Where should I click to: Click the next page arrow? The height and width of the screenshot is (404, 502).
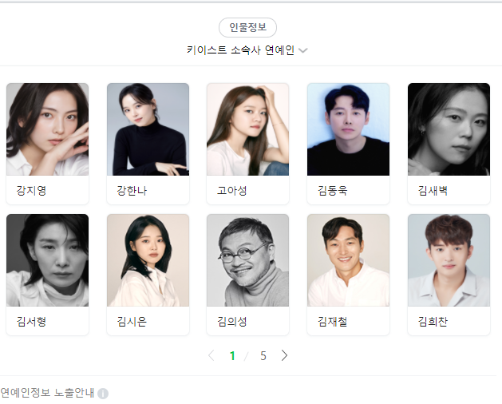click(284, 355)
